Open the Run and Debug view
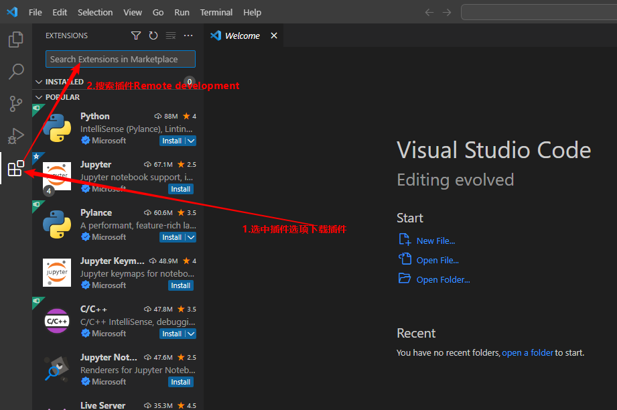 tap(15, 136)
